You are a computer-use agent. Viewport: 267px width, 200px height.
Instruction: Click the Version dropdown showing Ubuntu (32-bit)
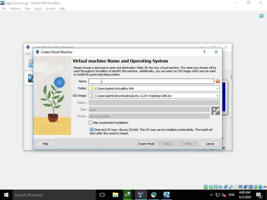pos(149,116)
